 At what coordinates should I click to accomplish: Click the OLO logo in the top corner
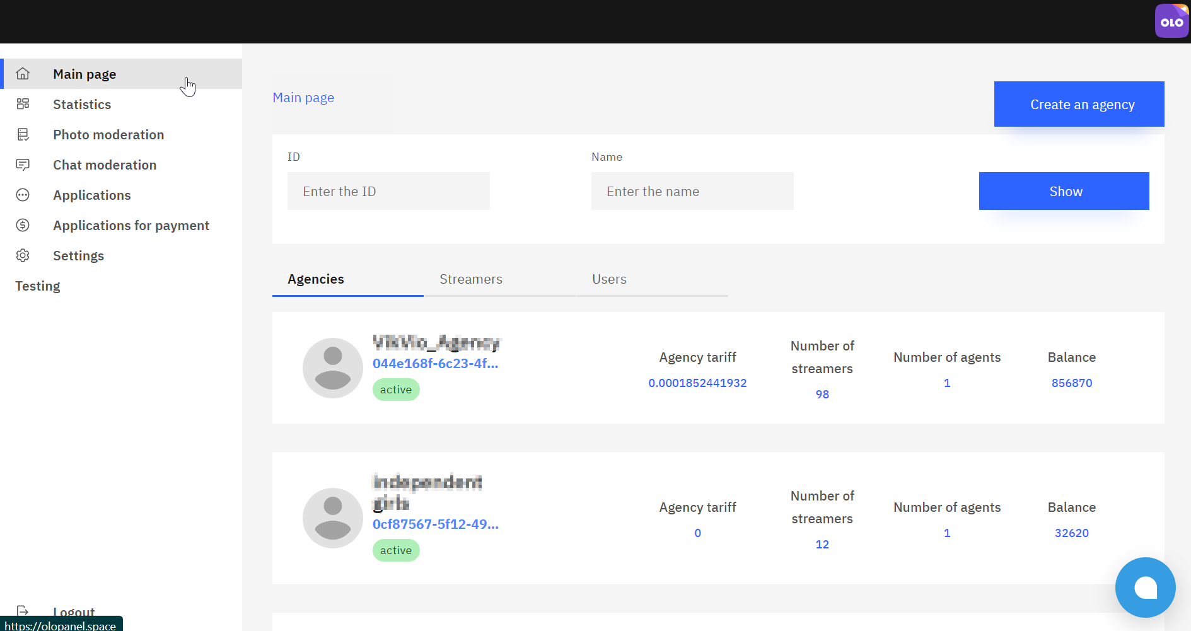click(x=1171, y=20)
